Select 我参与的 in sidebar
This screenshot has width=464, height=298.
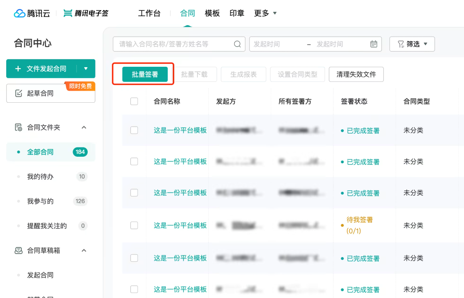point(51,201)
